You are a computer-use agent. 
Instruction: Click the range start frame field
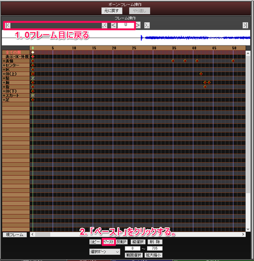coord(132,248)
